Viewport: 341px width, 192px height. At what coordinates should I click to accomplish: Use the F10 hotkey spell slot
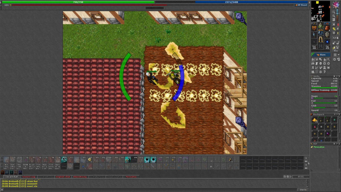[64, 160]
